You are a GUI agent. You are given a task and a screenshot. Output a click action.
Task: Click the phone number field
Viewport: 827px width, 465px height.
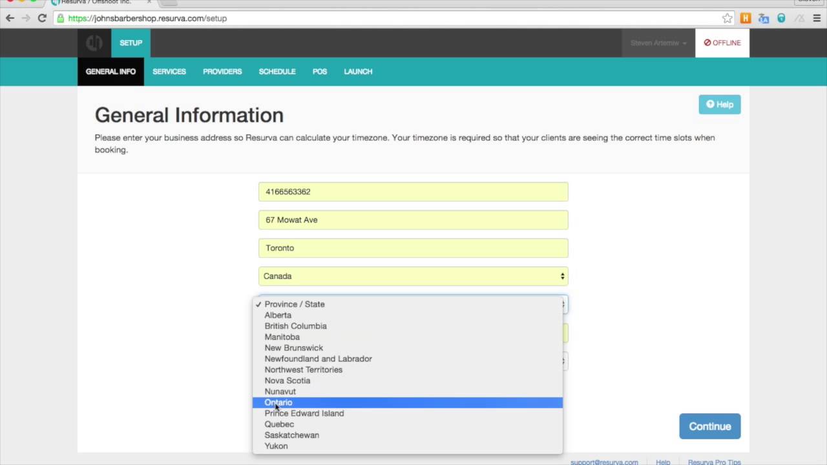(413, 192)
